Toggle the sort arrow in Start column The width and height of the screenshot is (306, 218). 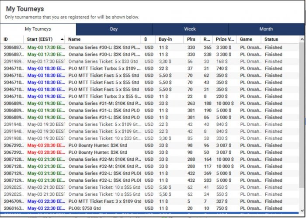click(62, 39)
